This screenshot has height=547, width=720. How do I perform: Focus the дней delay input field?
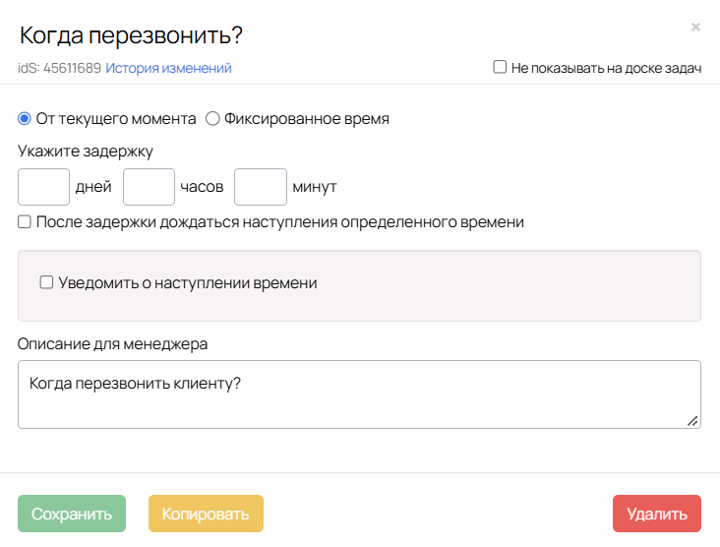(x=43, y=187)
